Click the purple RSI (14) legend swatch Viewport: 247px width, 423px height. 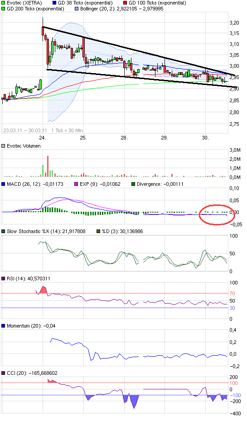click(3, 279)
